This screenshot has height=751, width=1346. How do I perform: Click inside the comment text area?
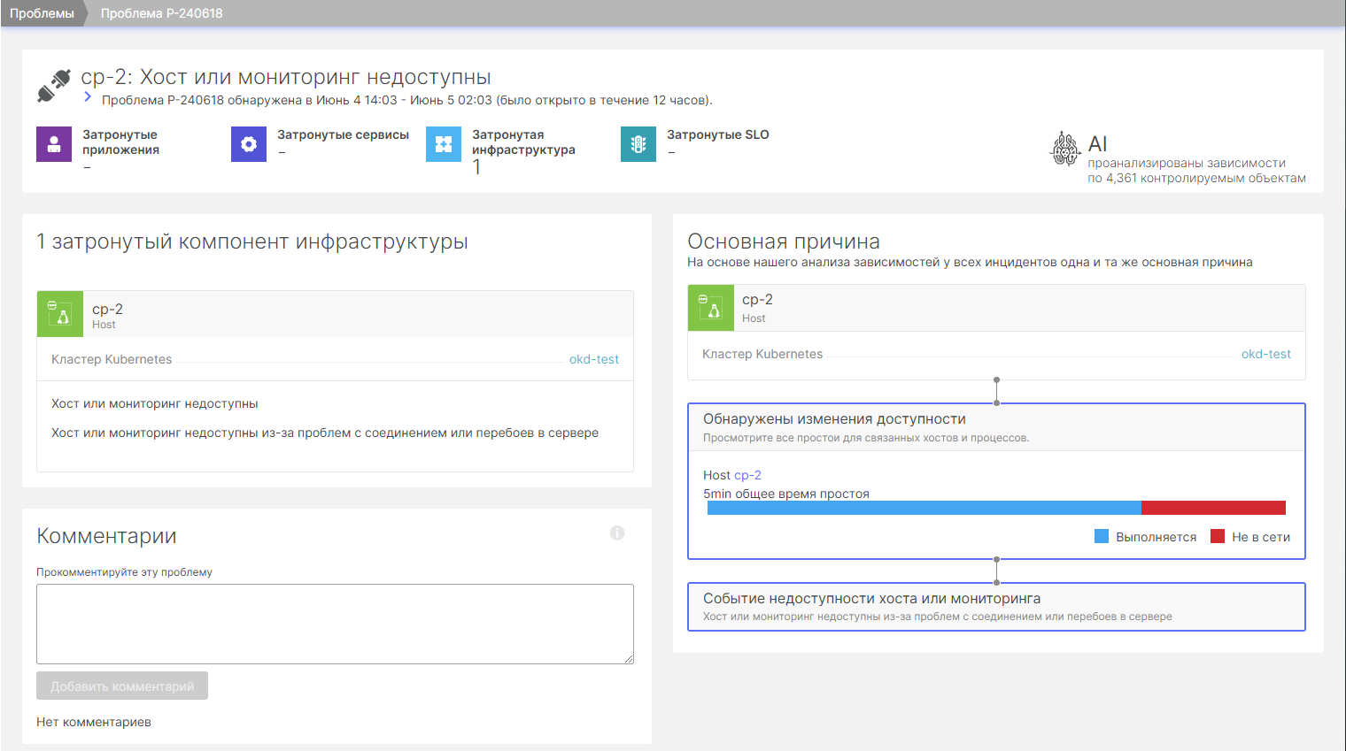pyautogui.click(x=335, y=624)
